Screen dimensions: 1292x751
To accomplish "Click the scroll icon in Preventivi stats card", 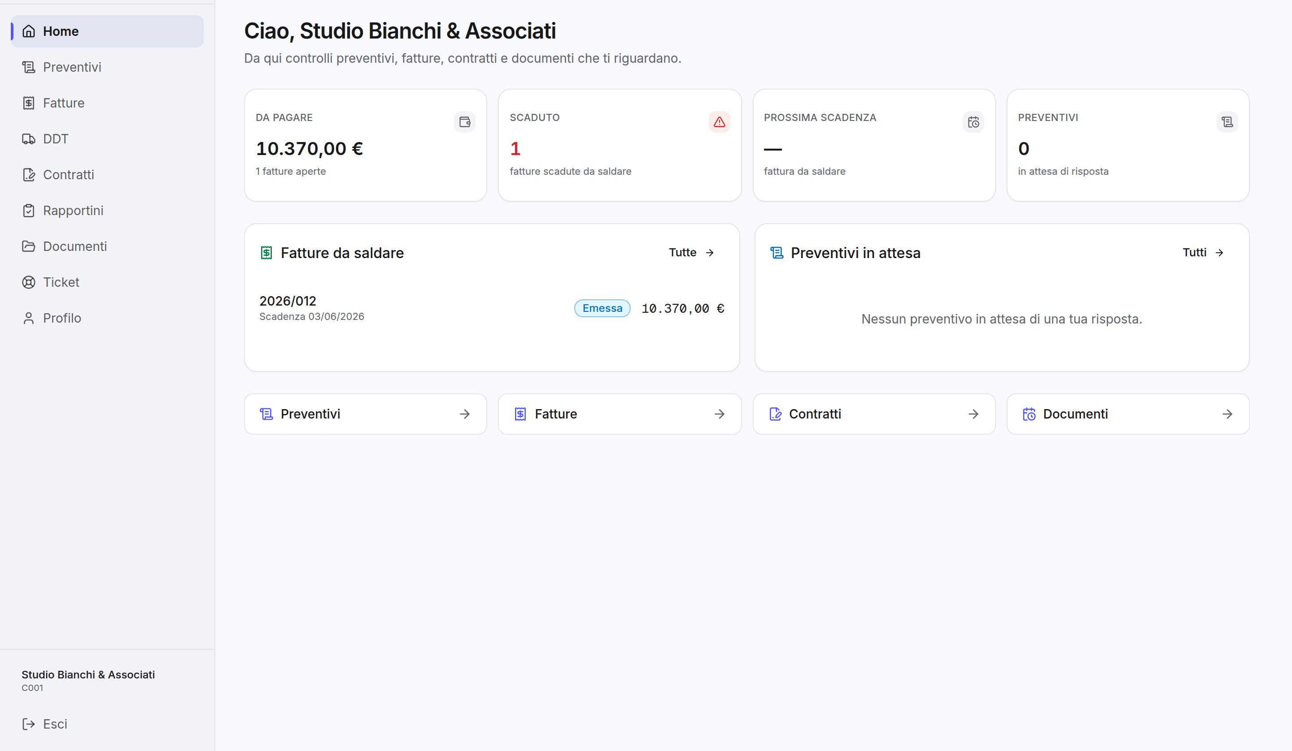I will coord(1227,122).
